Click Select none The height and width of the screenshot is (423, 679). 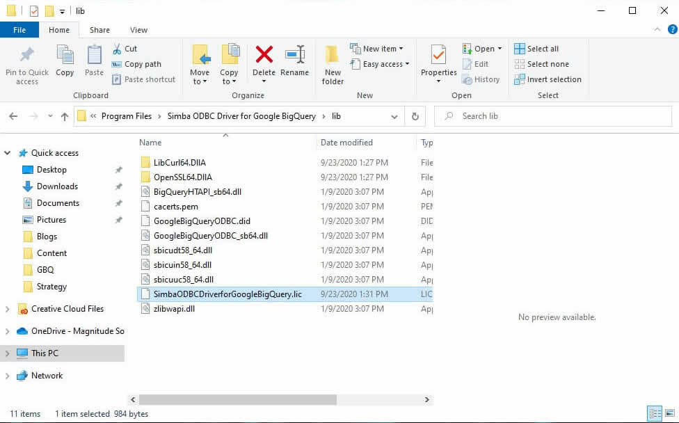pyautogui.click(x=541, y=64)
